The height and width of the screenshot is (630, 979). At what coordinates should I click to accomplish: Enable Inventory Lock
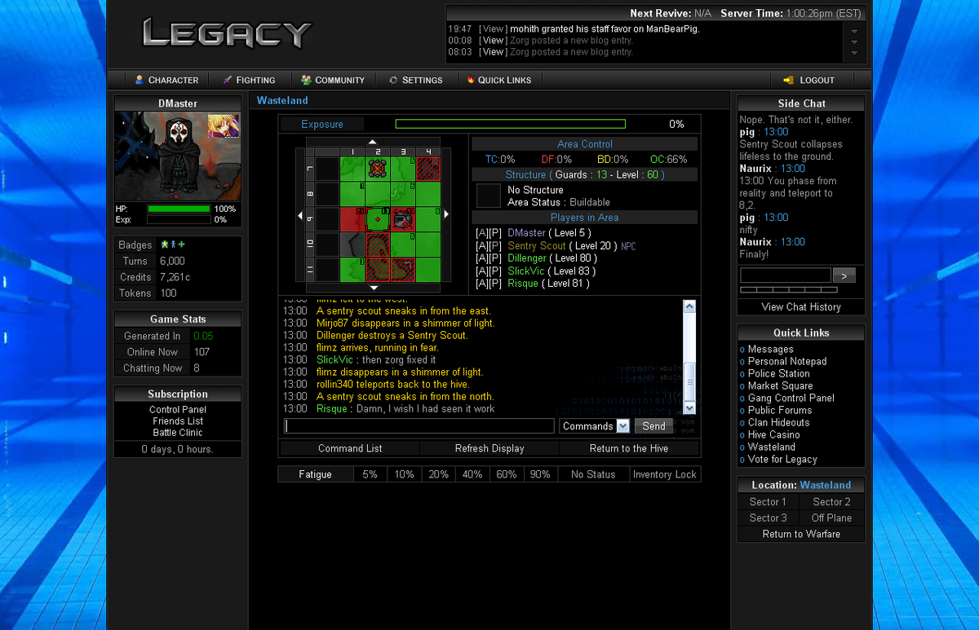[664, 474]
